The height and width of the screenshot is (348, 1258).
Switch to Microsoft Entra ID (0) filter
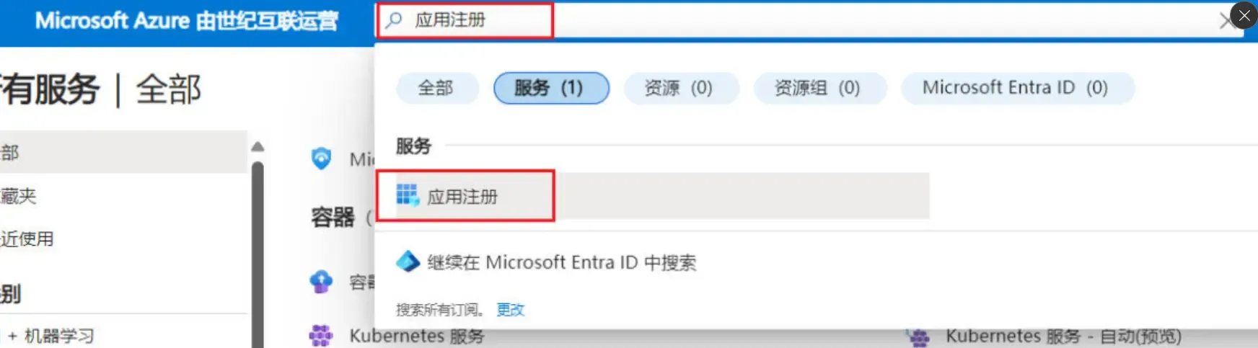(x=1016, y=88)
